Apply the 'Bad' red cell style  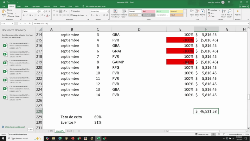[x=148, y=11]
